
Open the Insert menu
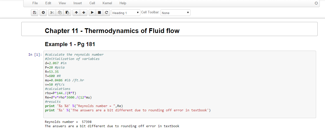(78, 3)
